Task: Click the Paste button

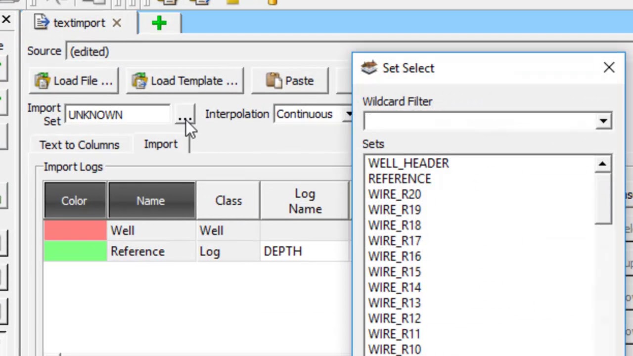Action: 290,81
